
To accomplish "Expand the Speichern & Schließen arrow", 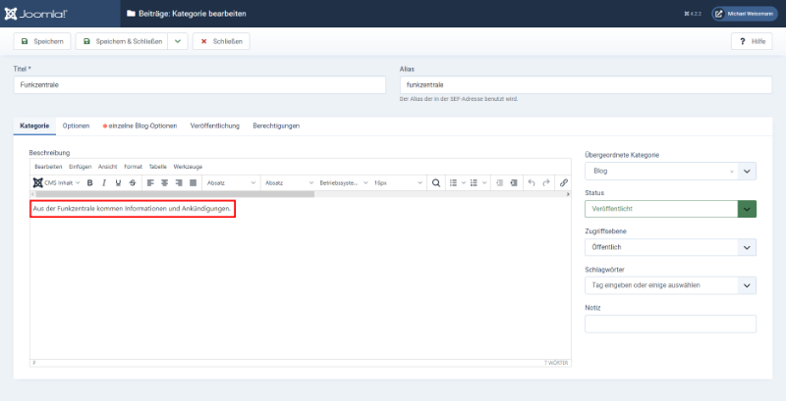I will coord(177,41).
